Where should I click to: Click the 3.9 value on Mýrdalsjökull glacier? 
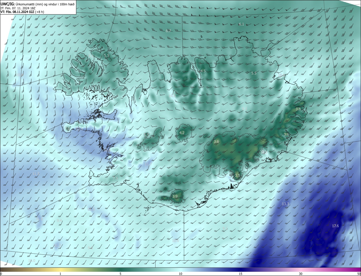click(x=175, y=196)
